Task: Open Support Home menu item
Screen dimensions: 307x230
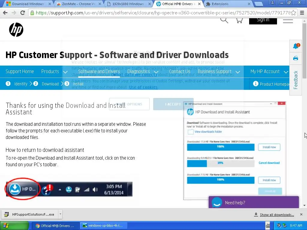Action: [x=19, y=71]
